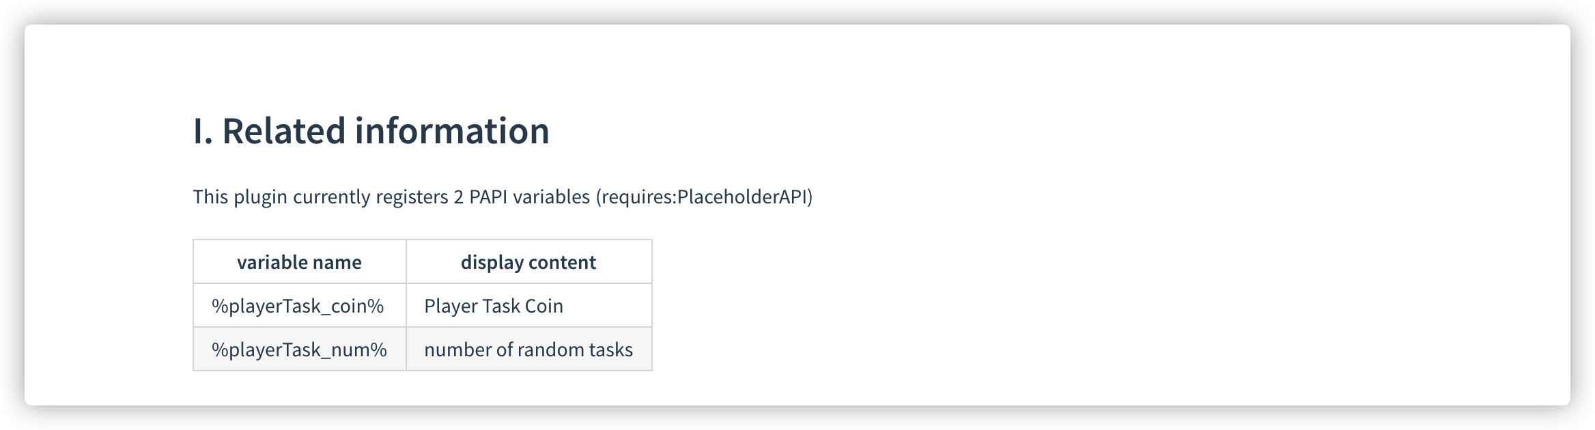
Task: Select the %playerTask_num% table cell
Action: [x=299, y=349]
